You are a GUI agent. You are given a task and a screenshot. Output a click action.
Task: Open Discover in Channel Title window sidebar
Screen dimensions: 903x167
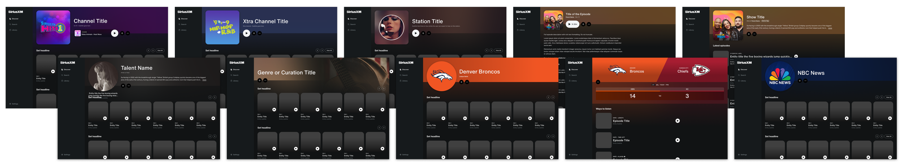(14, 19)
